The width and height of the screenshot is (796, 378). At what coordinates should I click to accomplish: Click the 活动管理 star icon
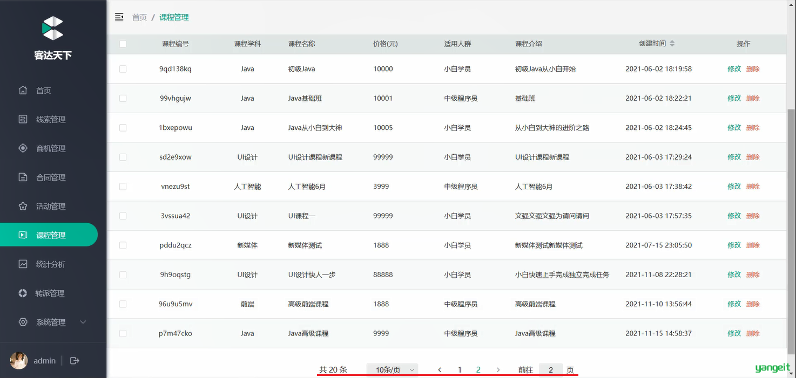[23, 206]
